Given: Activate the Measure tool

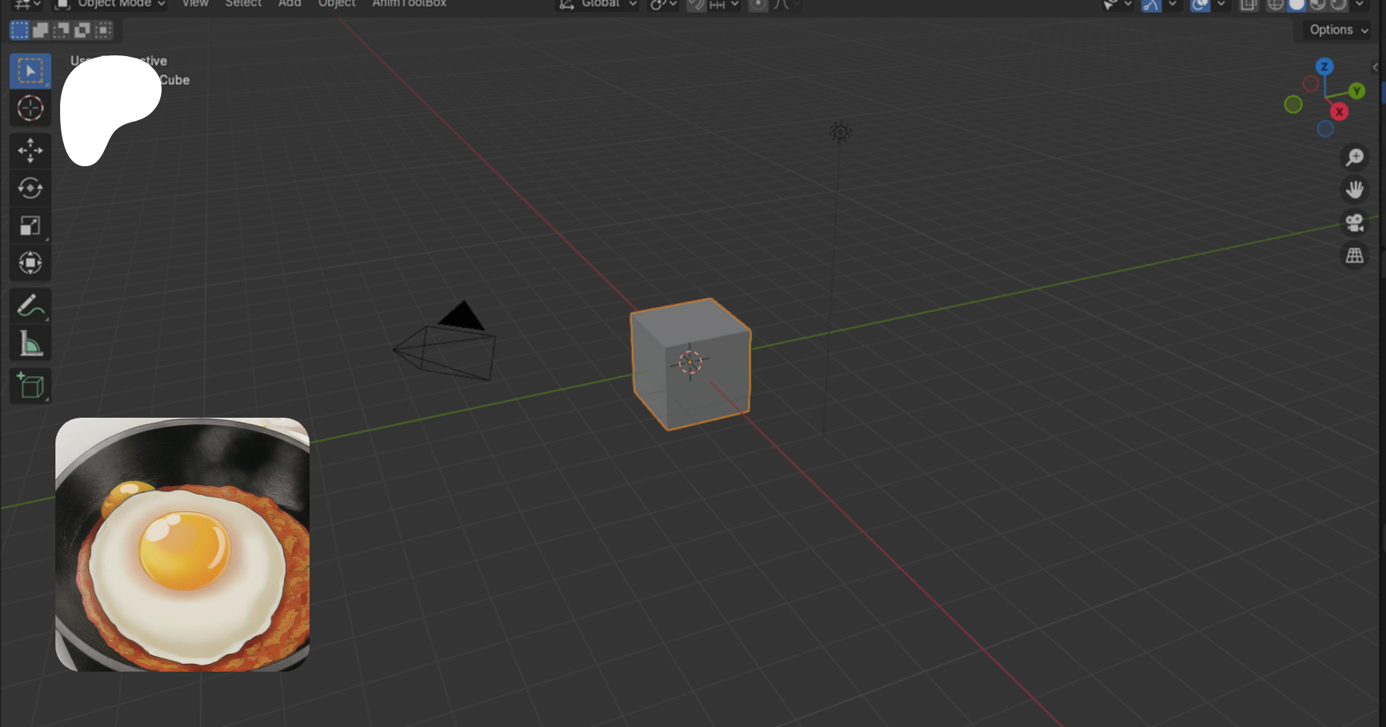Looking at the screenshot, I should pos(30,344).
